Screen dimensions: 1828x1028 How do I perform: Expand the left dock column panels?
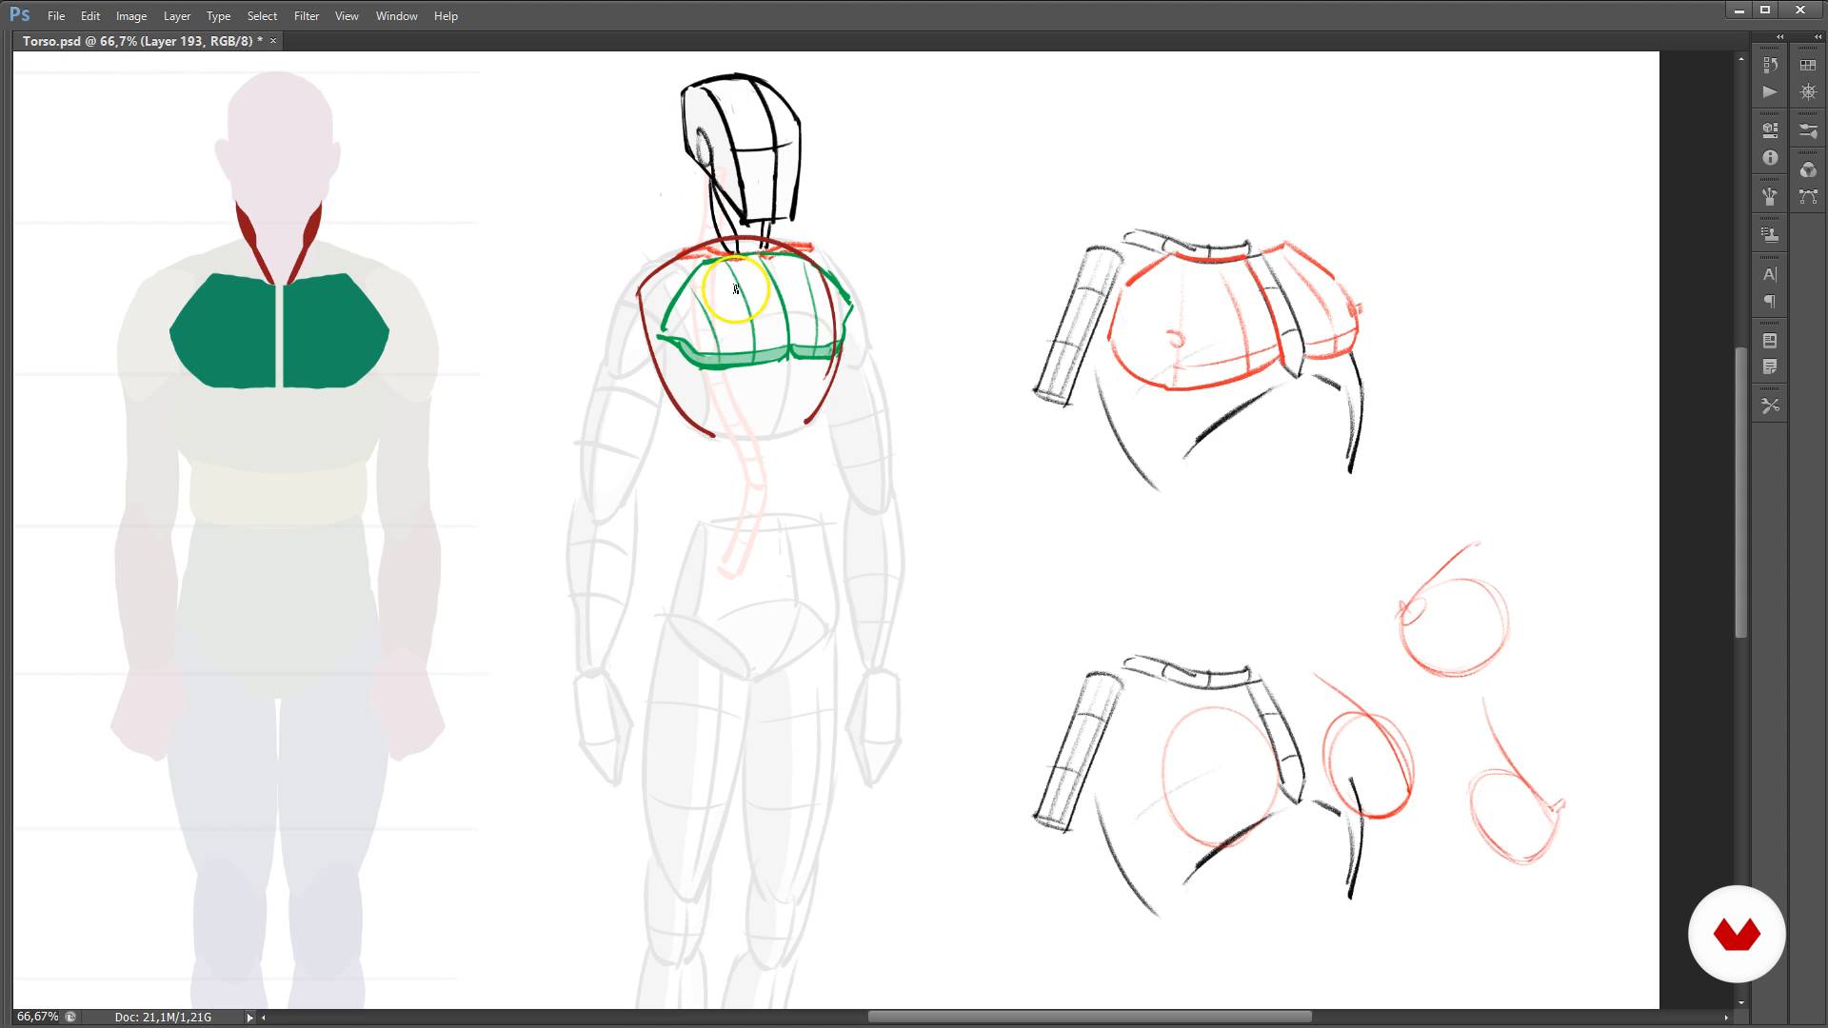[x=1779, y=37]
